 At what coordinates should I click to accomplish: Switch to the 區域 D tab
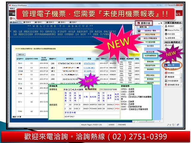click(52, 22)
